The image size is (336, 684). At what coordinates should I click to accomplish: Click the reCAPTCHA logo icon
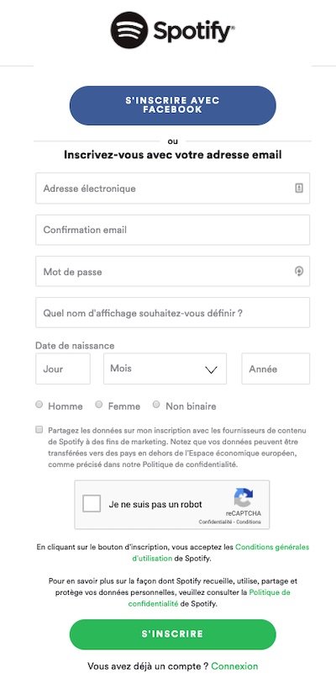243,497
